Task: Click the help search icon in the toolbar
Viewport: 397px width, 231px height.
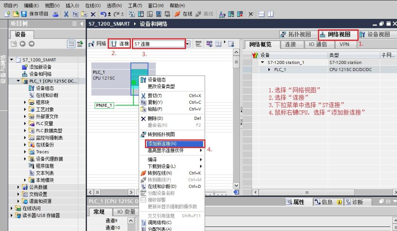Action: click(x=222, y=14)
